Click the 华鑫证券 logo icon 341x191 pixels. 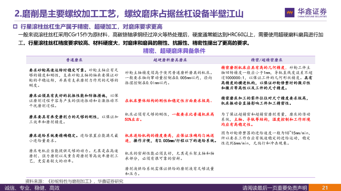290,13
